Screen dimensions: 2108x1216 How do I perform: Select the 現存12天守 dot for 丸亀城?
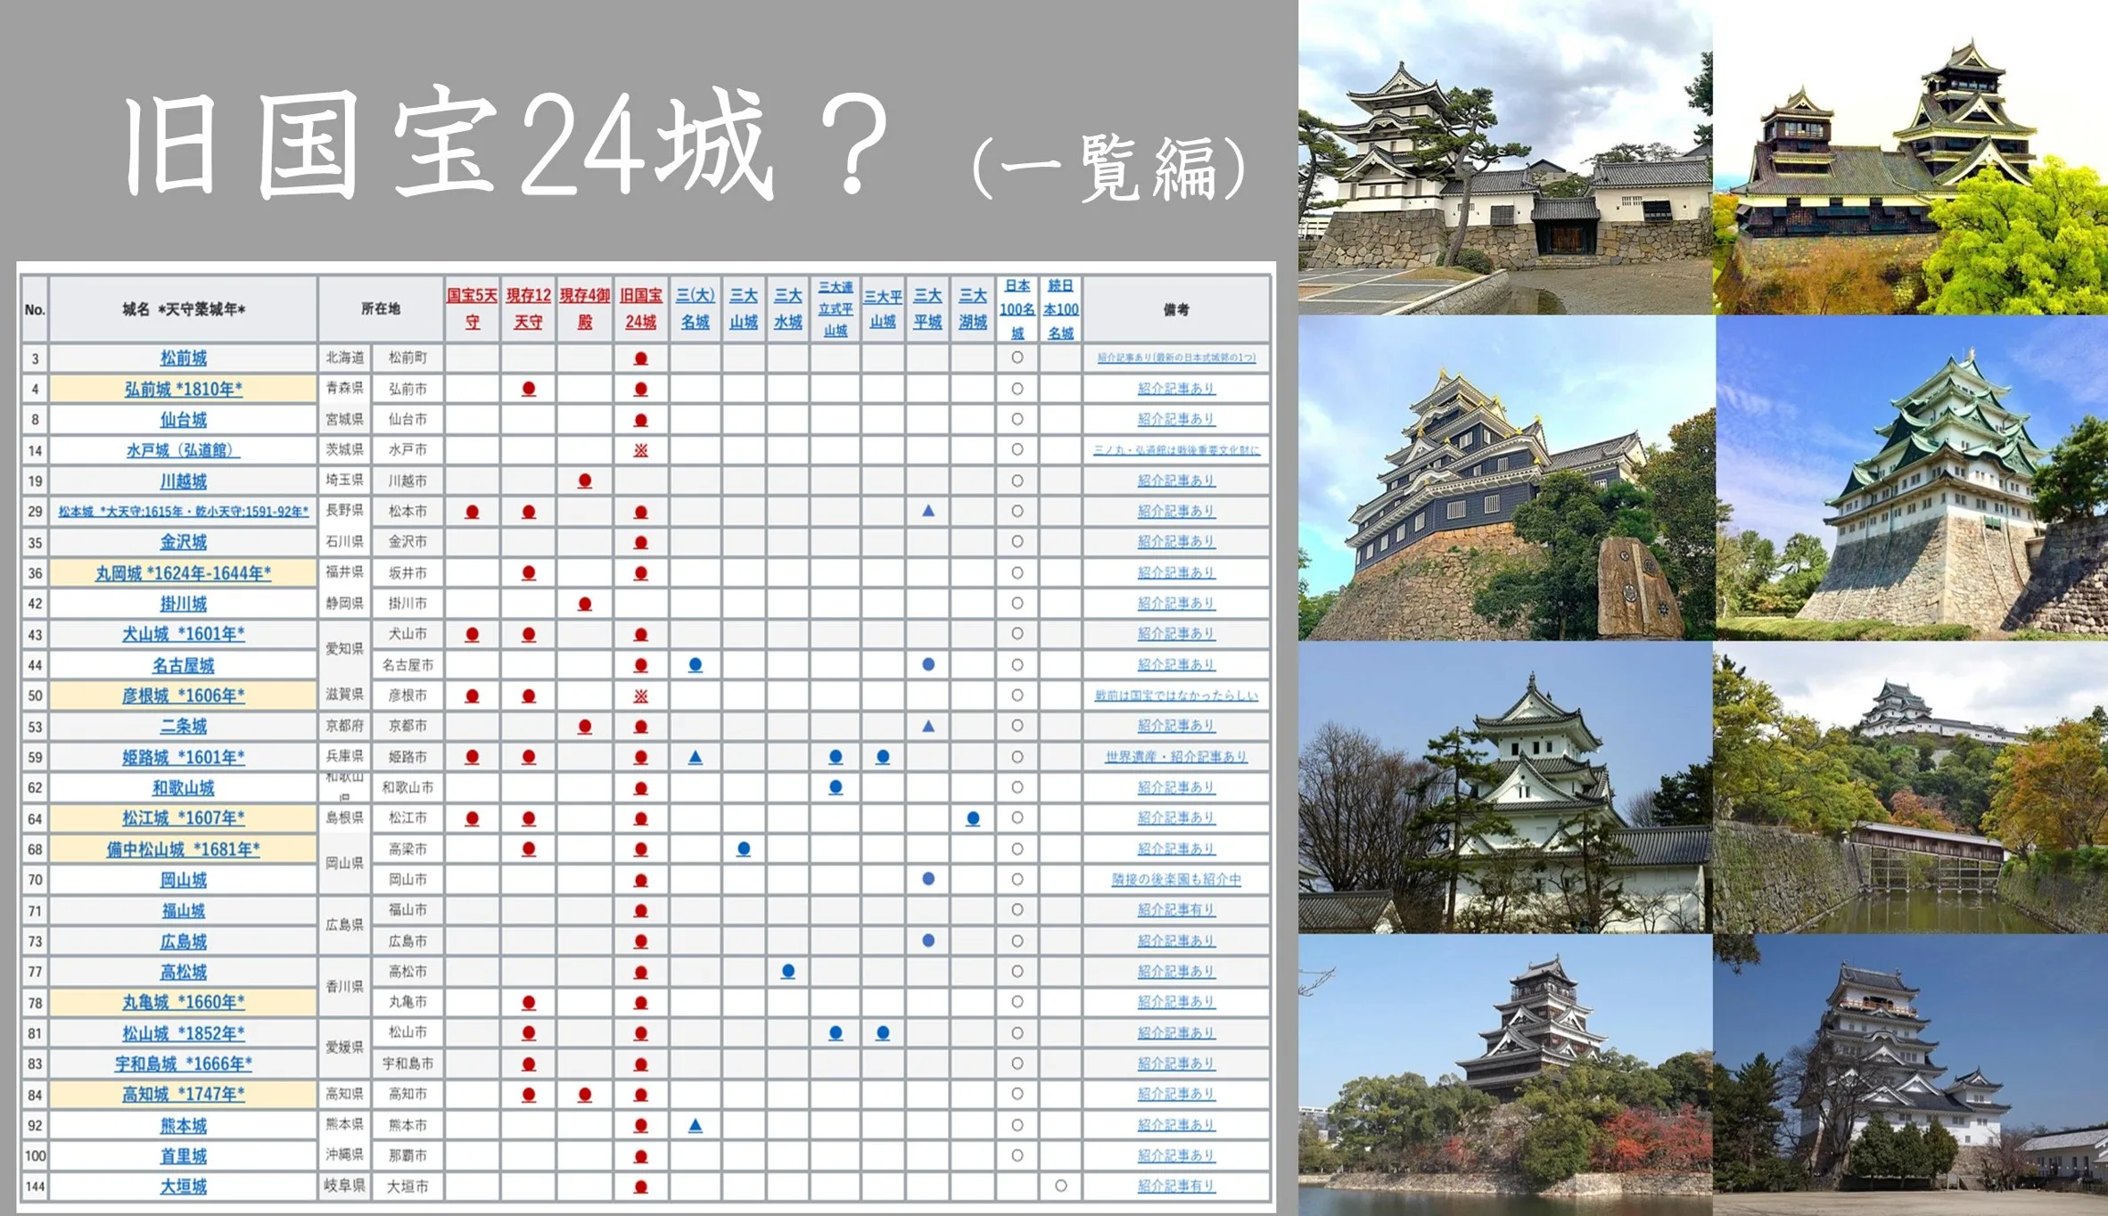(528, 1002)
